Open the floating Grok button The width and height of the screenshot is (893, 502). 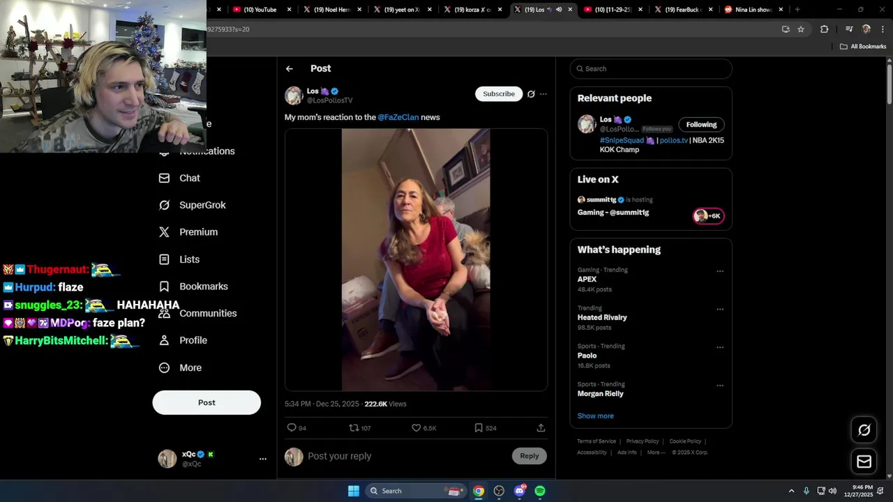(864, 430)
